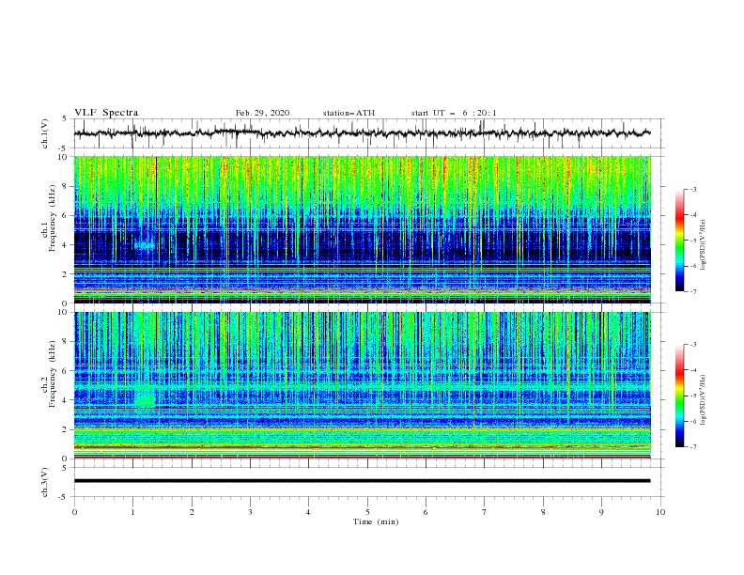This screenshot has width=744, height=575.
Task: Click the 'station=ATH' label
Action: (x=349, y=113)
